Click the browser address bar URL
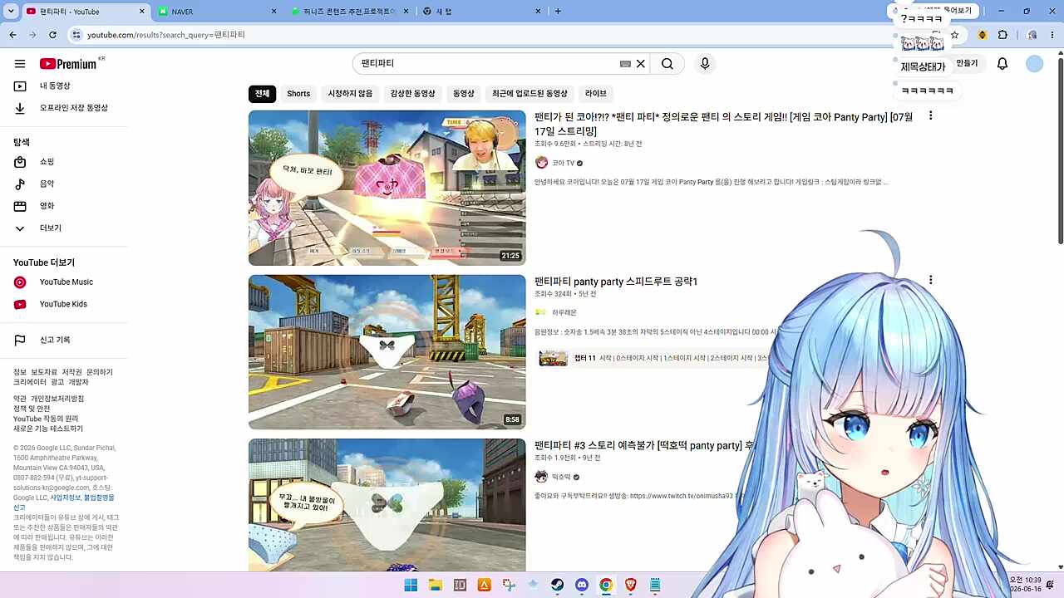 pyautogui.click(x=166, y=35)
